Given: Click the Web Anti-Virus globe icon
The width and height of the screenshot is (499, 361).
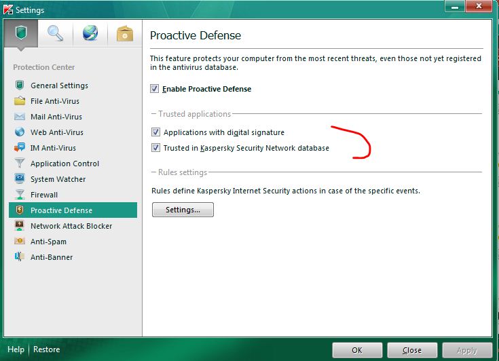Looking at the screenshot, I should point(20,132).
